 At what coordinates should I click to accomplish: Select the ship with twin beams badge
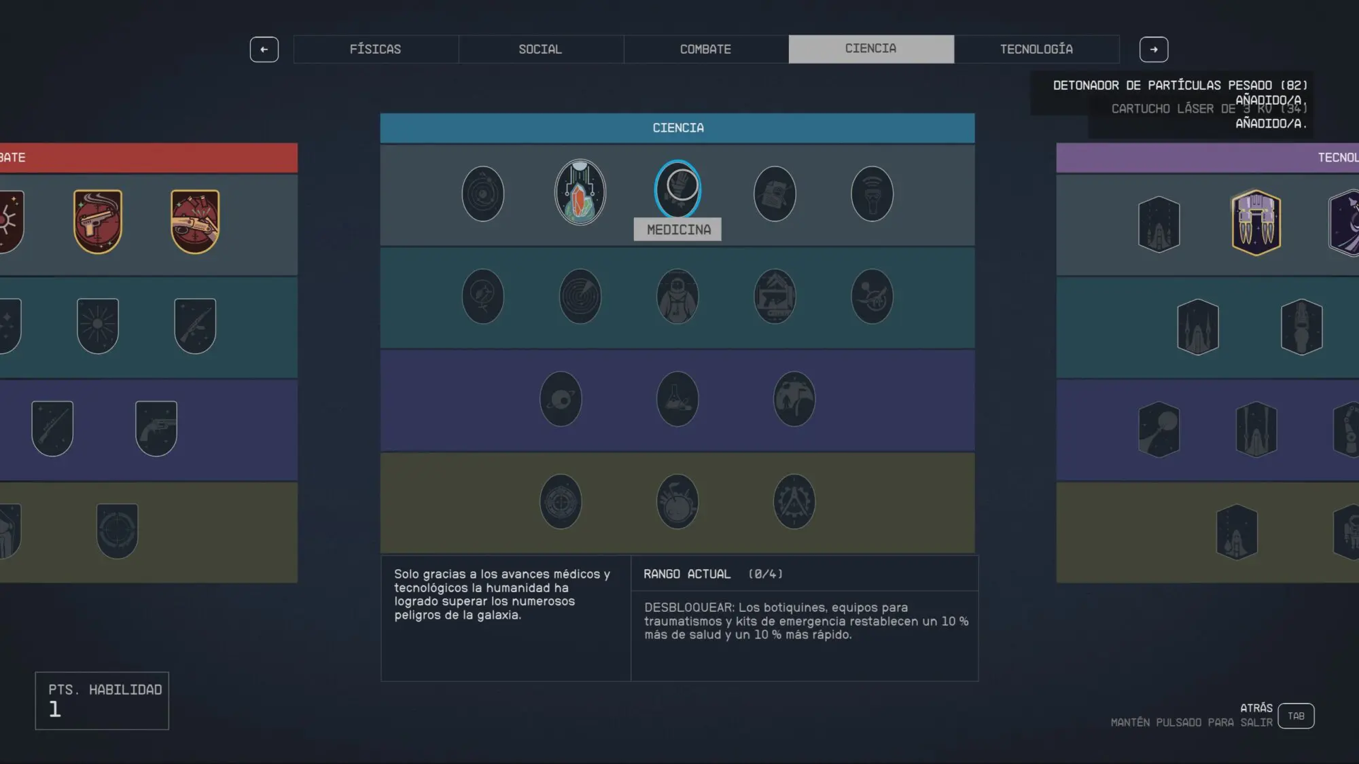tap(1256, 429)
